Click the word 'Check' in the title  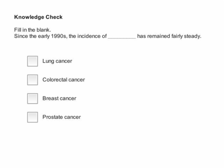point(54,17)
